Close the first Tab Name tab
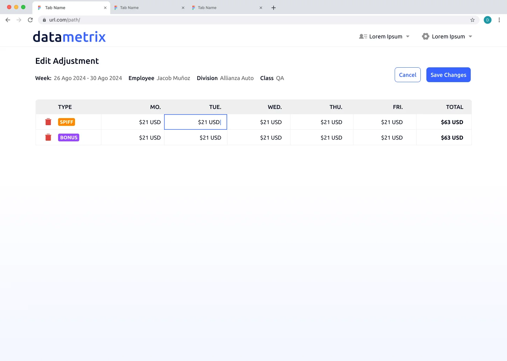 105,8
